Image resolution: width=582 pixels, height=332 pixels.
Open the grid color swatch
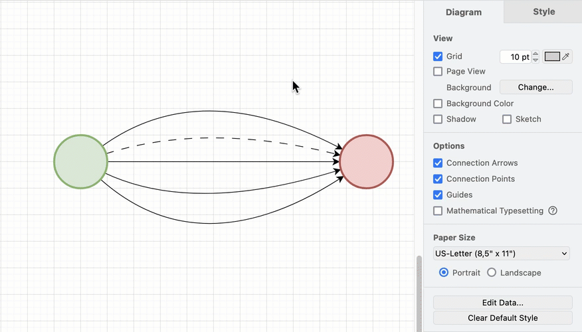552,56
